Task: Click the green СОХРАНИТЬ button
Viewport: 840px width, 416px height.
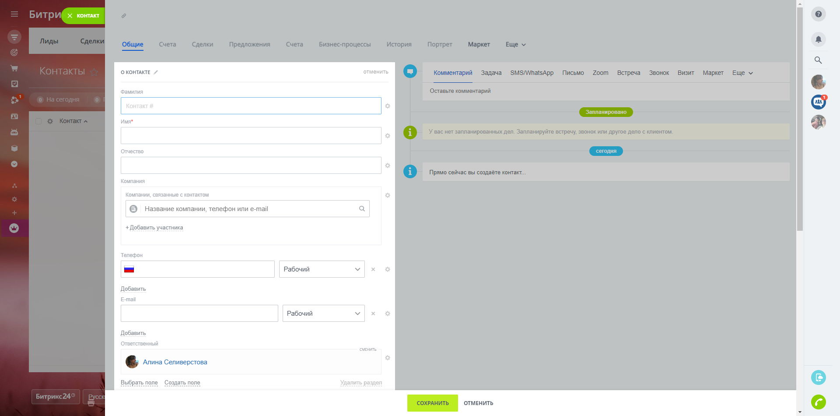Action: (x=433, y=403)
